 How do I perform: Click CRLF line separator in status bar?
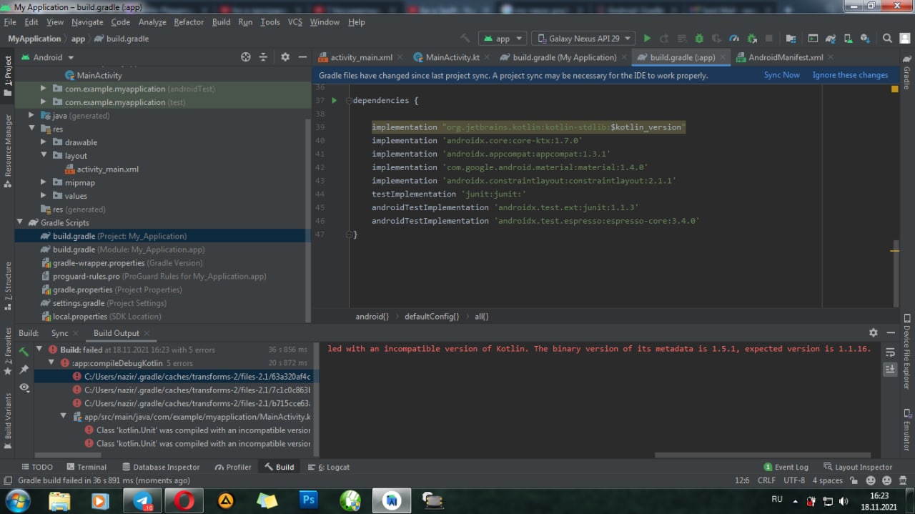click(766, 480)
